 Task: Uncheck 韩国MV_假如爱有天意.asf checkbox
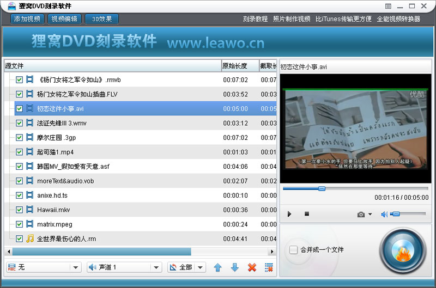pos(19,167)
